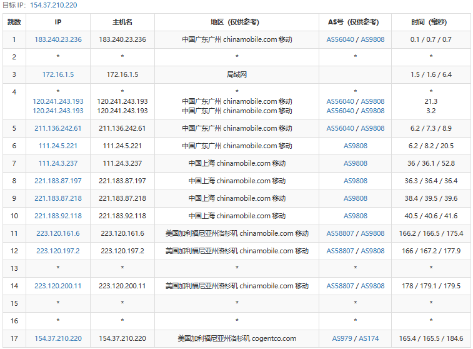Select hostname text 183.240.23.236 in hop 1
This screenshot has width=473, height=349.
pos(122,39)
